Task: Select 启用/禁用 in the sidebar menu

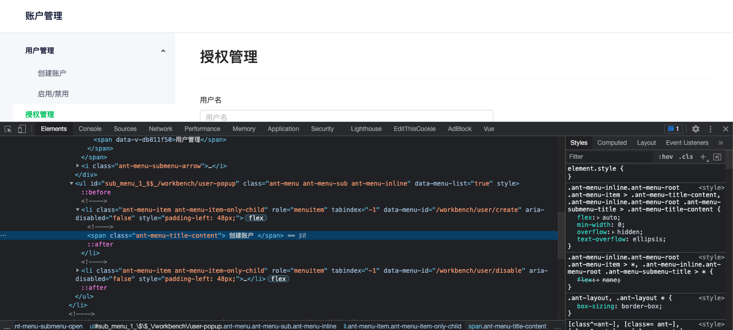Action: pyautogui.click(x=53, y=93)
